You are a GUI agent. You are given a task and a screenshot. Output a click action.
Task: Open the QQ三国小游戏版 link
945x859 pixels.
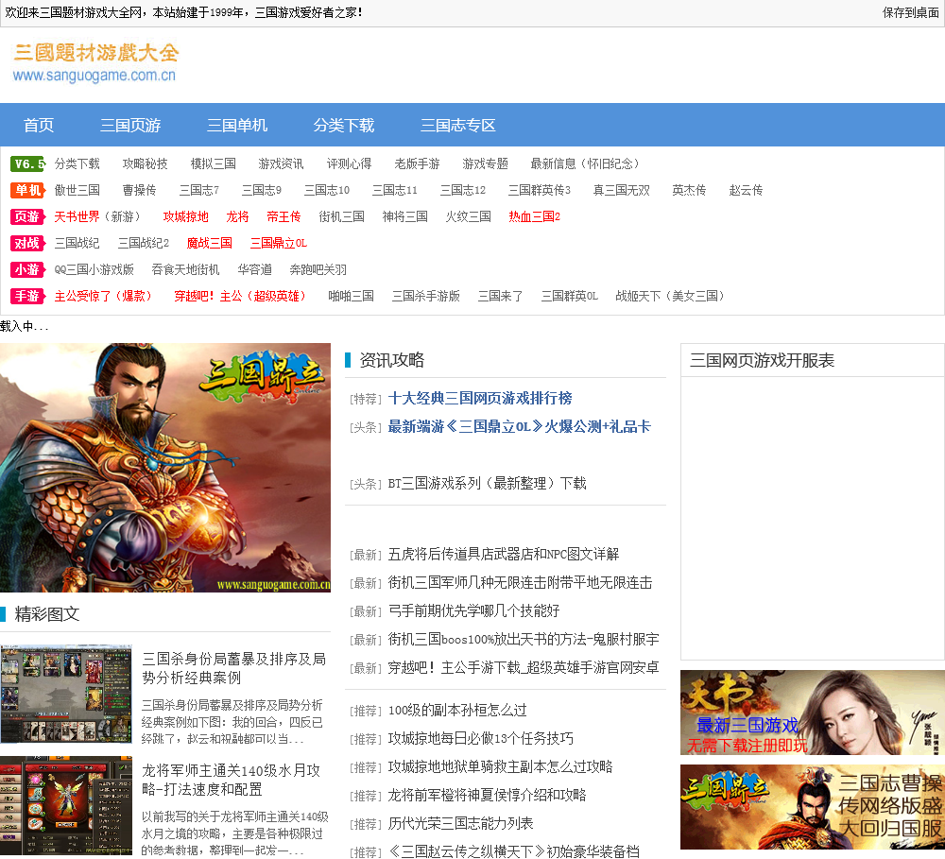pos(94,270)
